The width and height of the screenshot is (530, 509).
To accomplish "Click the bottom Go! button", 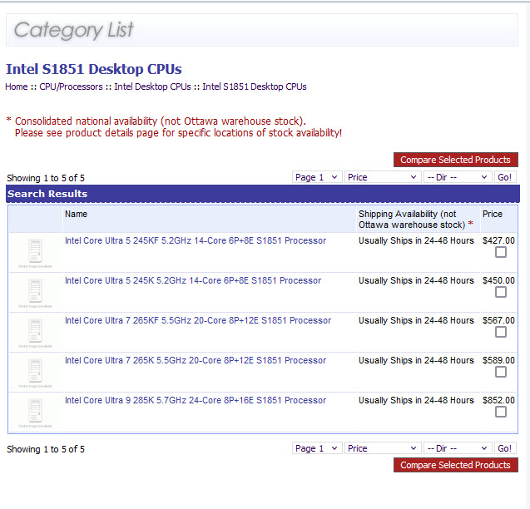I will [x=505, y=448].
